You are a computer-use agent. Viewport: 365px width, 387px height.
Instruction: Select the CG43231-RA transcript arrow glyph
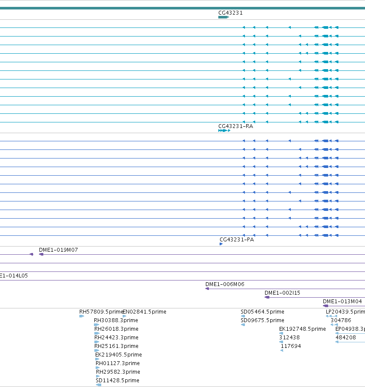tap(224, 131)
